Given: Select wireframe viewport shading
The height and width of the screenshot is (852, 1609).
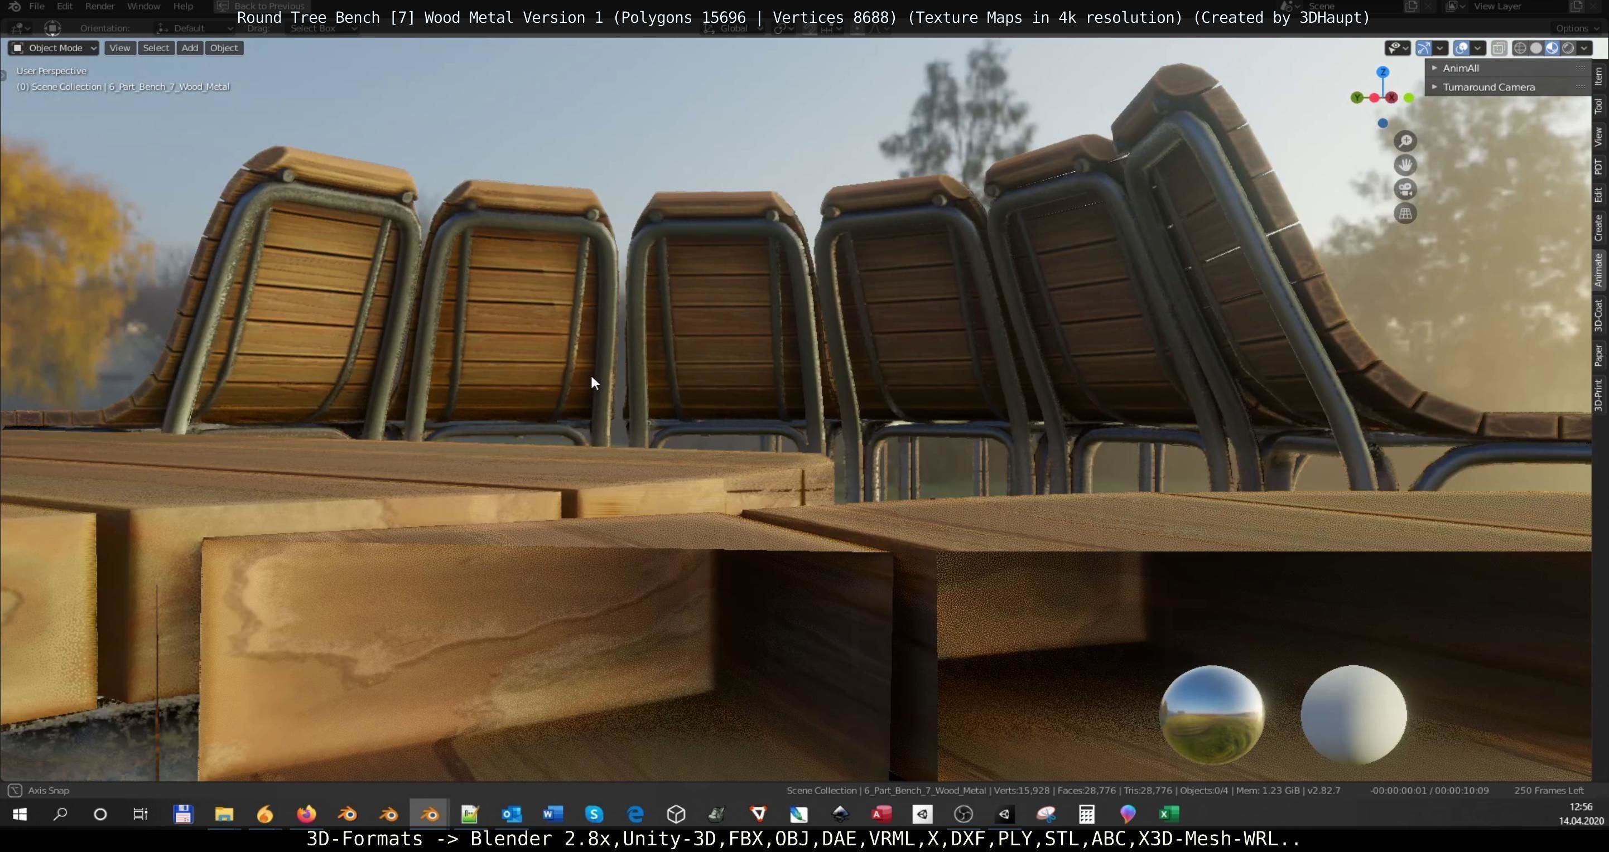Looking at the screenshot, I should [x=1520, y=48].
